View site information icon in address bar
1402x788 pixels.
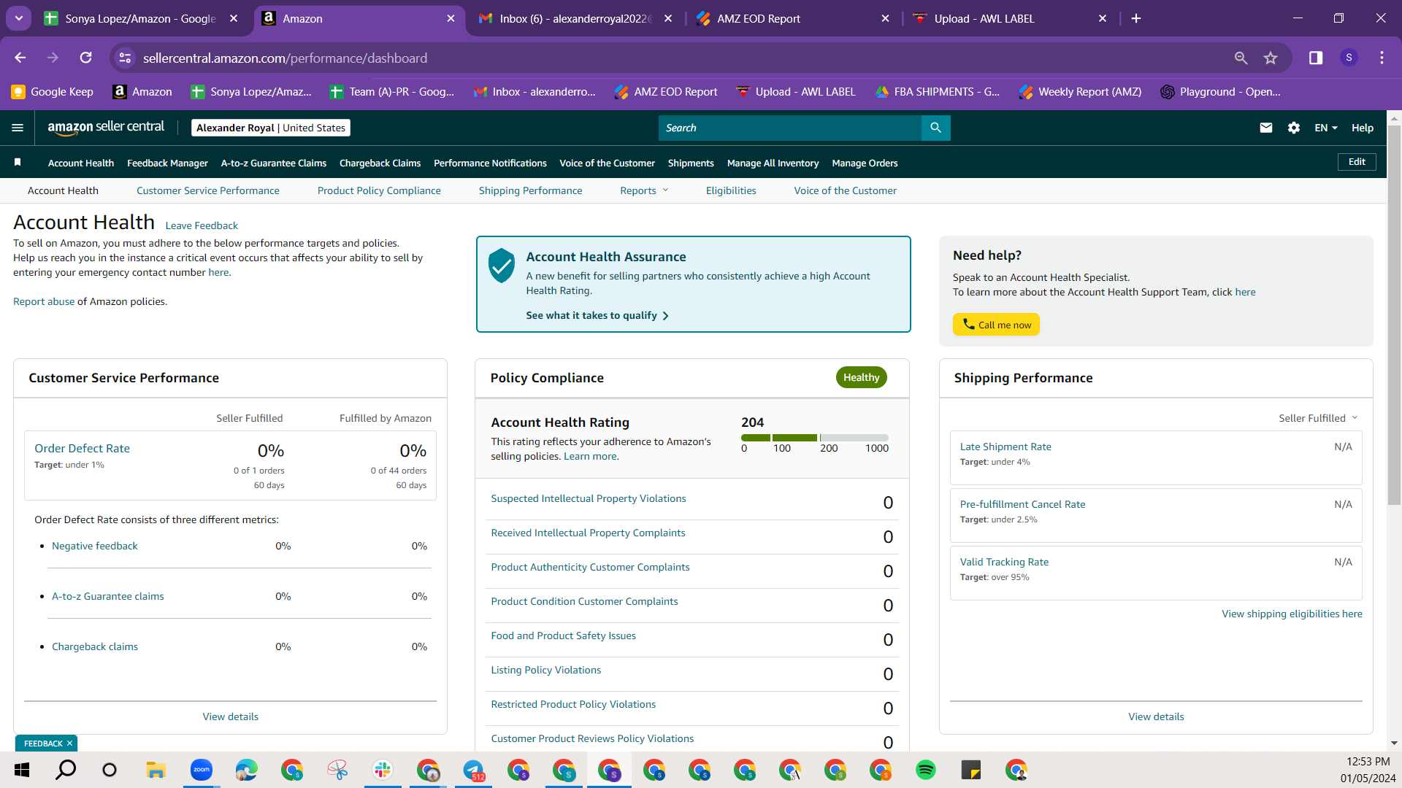[x=126, y=58]
